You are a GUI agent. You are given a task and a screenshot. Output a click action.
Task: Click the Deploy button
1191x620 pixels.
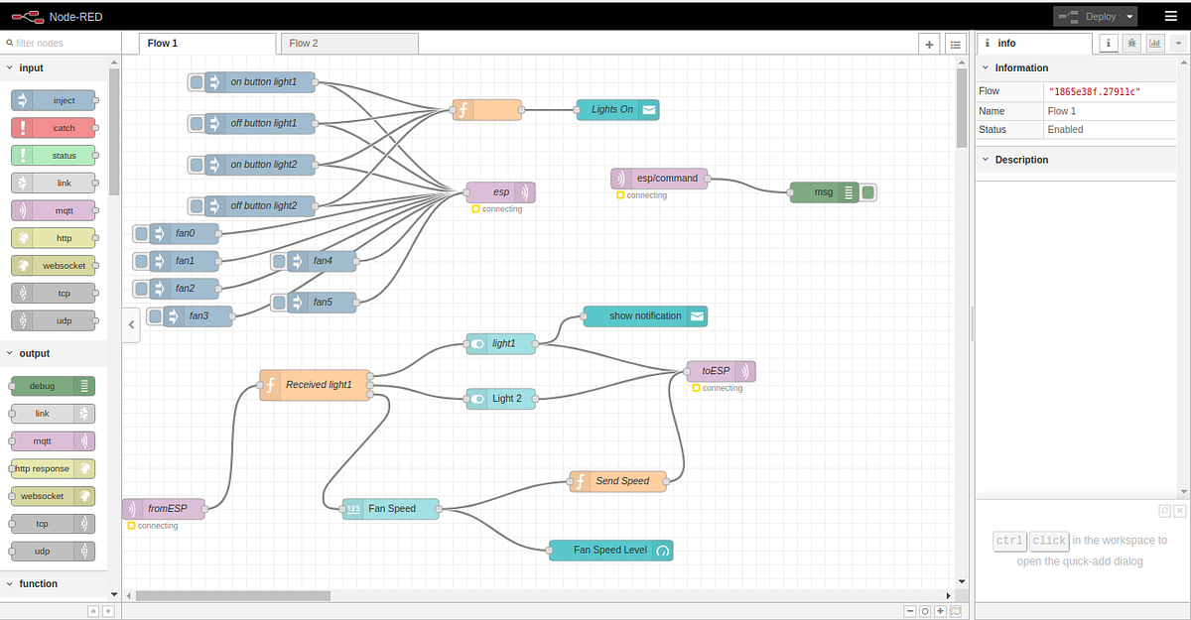(x=1090, y=16)
